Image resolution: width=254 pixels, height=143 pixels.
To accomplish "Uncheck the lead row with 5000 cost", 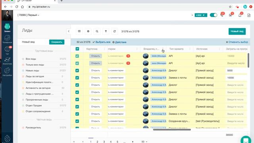I will [77, 71].
